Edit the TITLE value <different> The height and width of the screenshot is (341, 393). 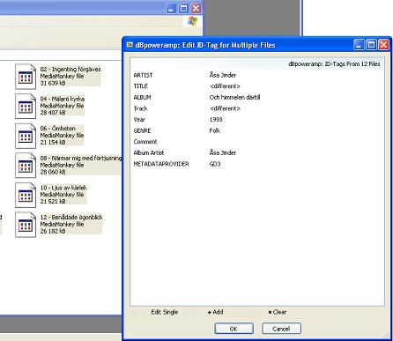[225, 86]
